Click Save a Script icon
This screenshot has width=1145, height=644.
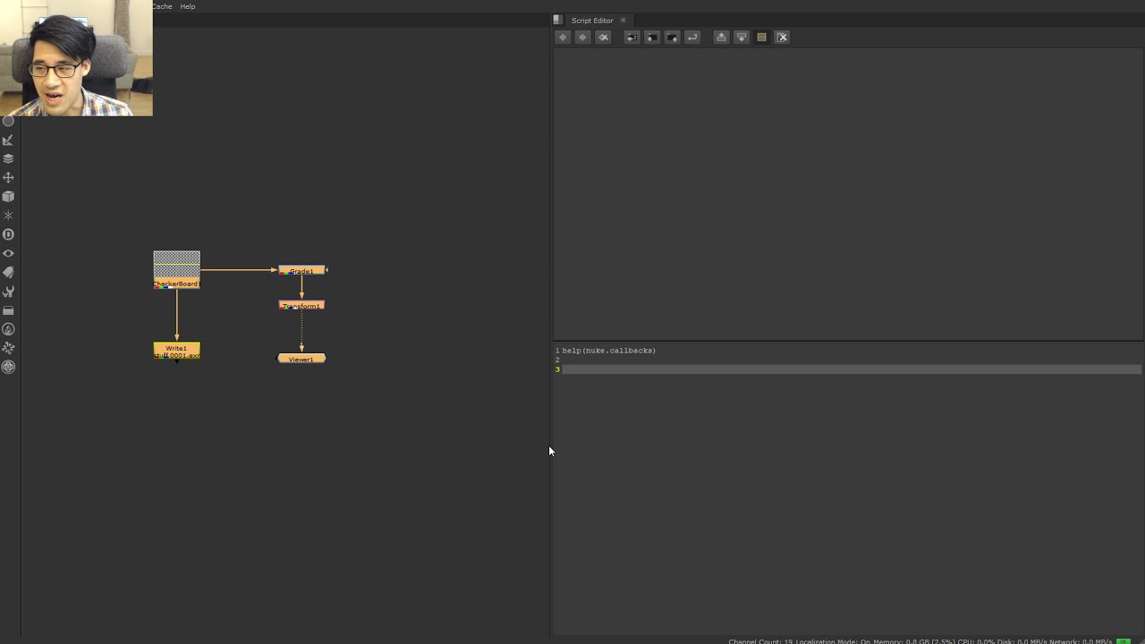tap(672, 38)
